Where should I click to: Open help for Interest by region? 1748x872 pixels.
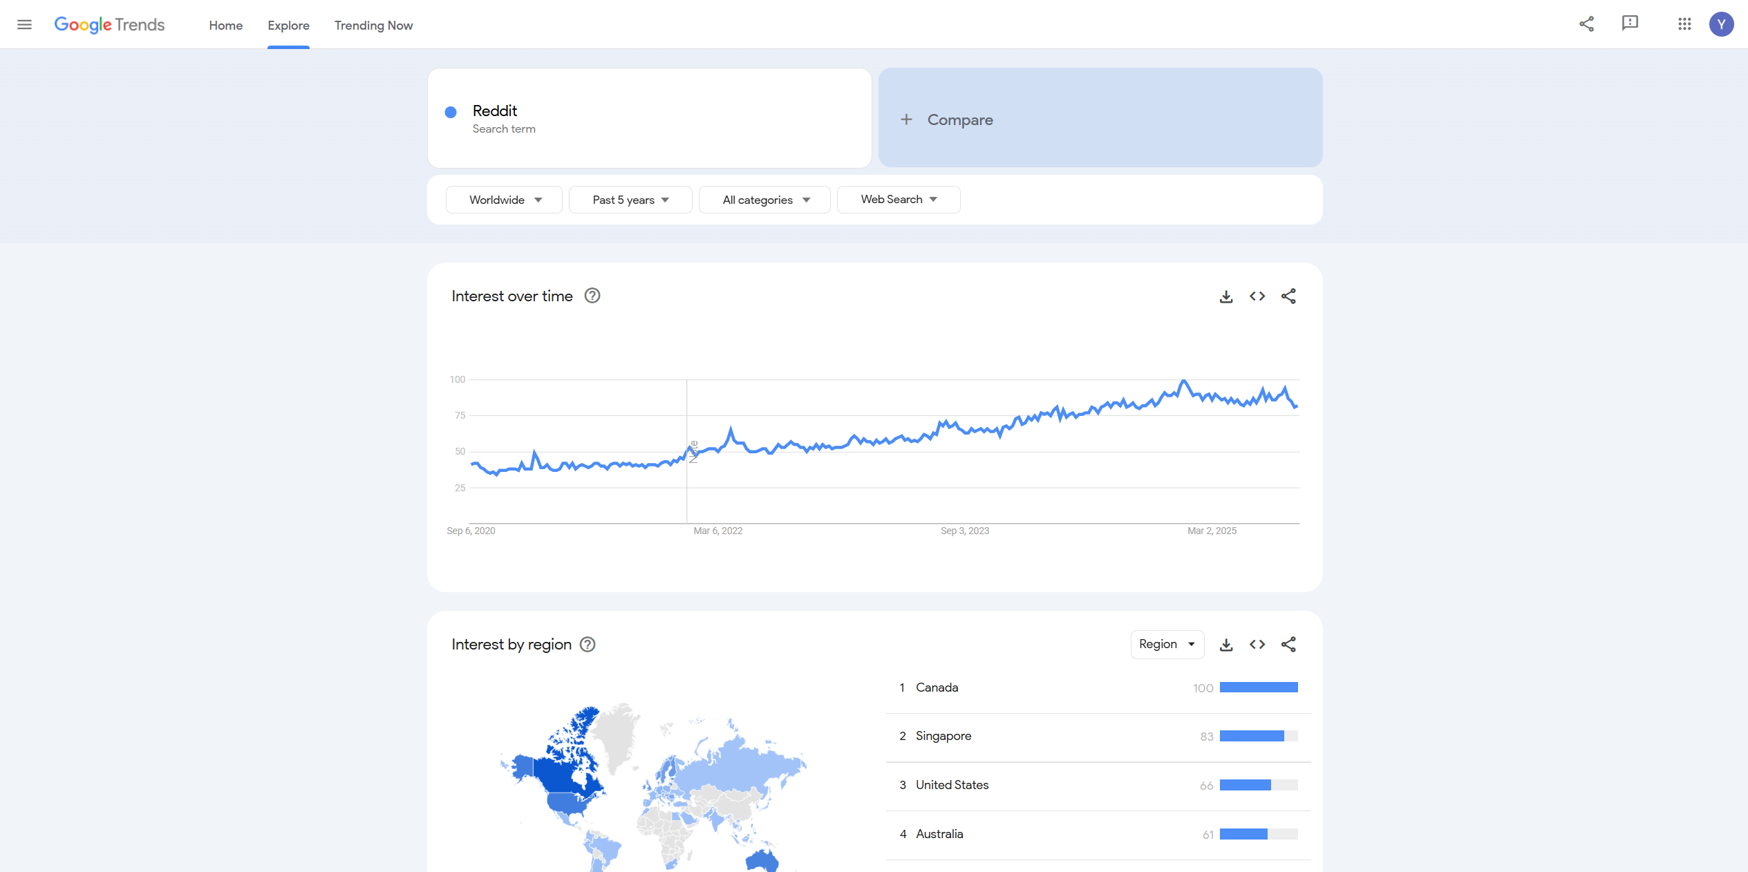[x=588, y=645]
